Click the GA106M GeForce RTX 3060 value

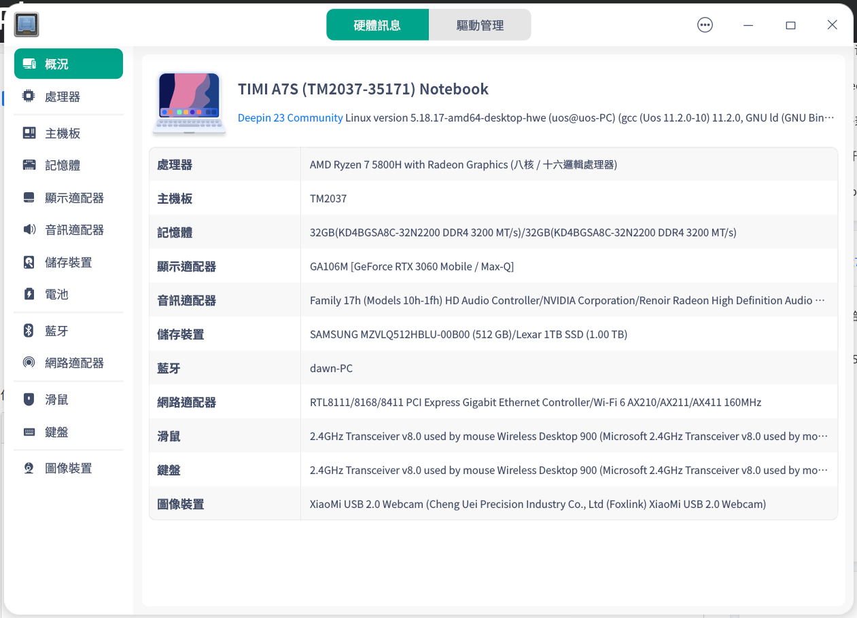pos(412,266)
